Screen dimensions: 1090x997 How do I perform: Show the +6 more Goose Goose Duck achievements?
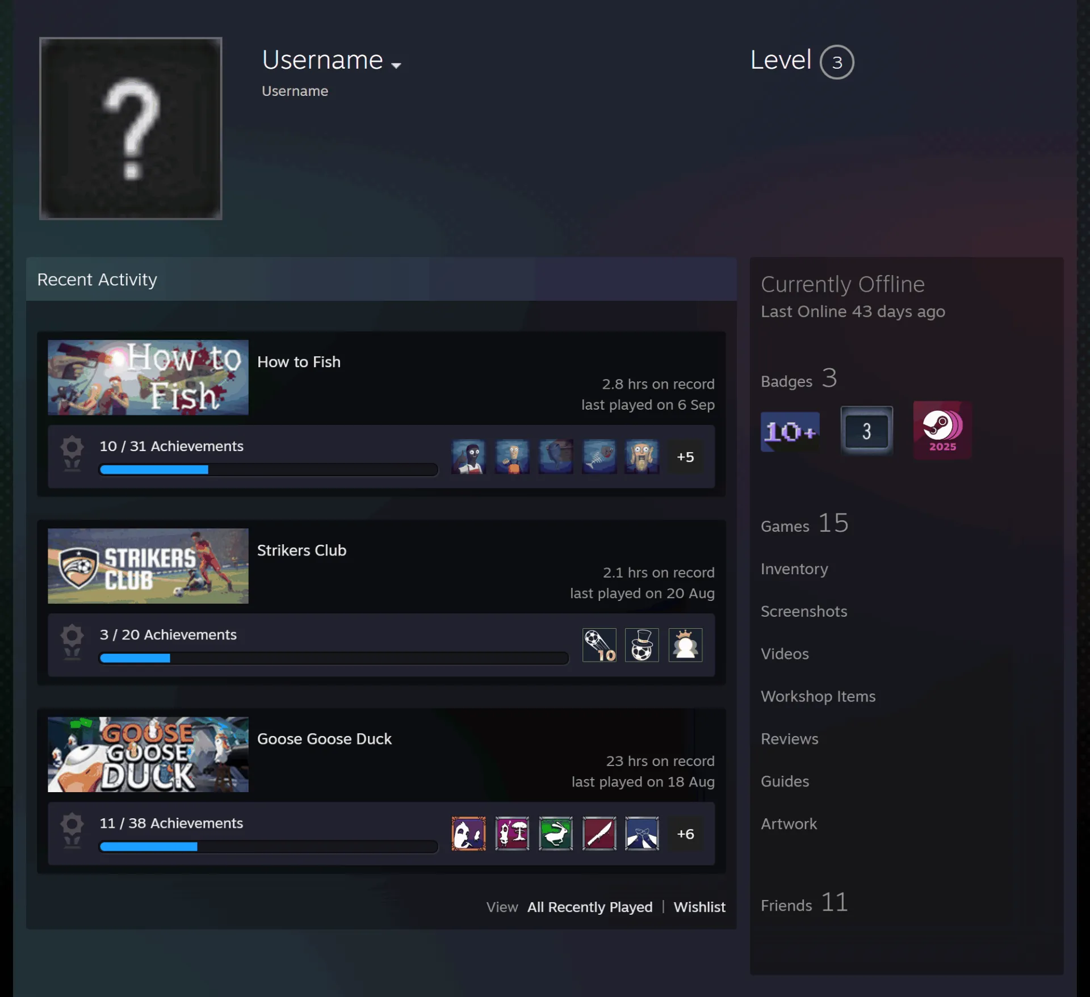coord(685,834)
